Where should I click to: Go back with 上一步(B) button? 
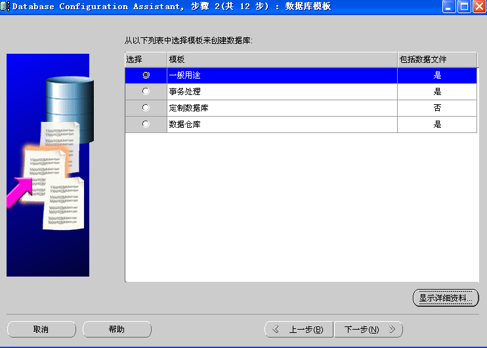pos(299,330)
